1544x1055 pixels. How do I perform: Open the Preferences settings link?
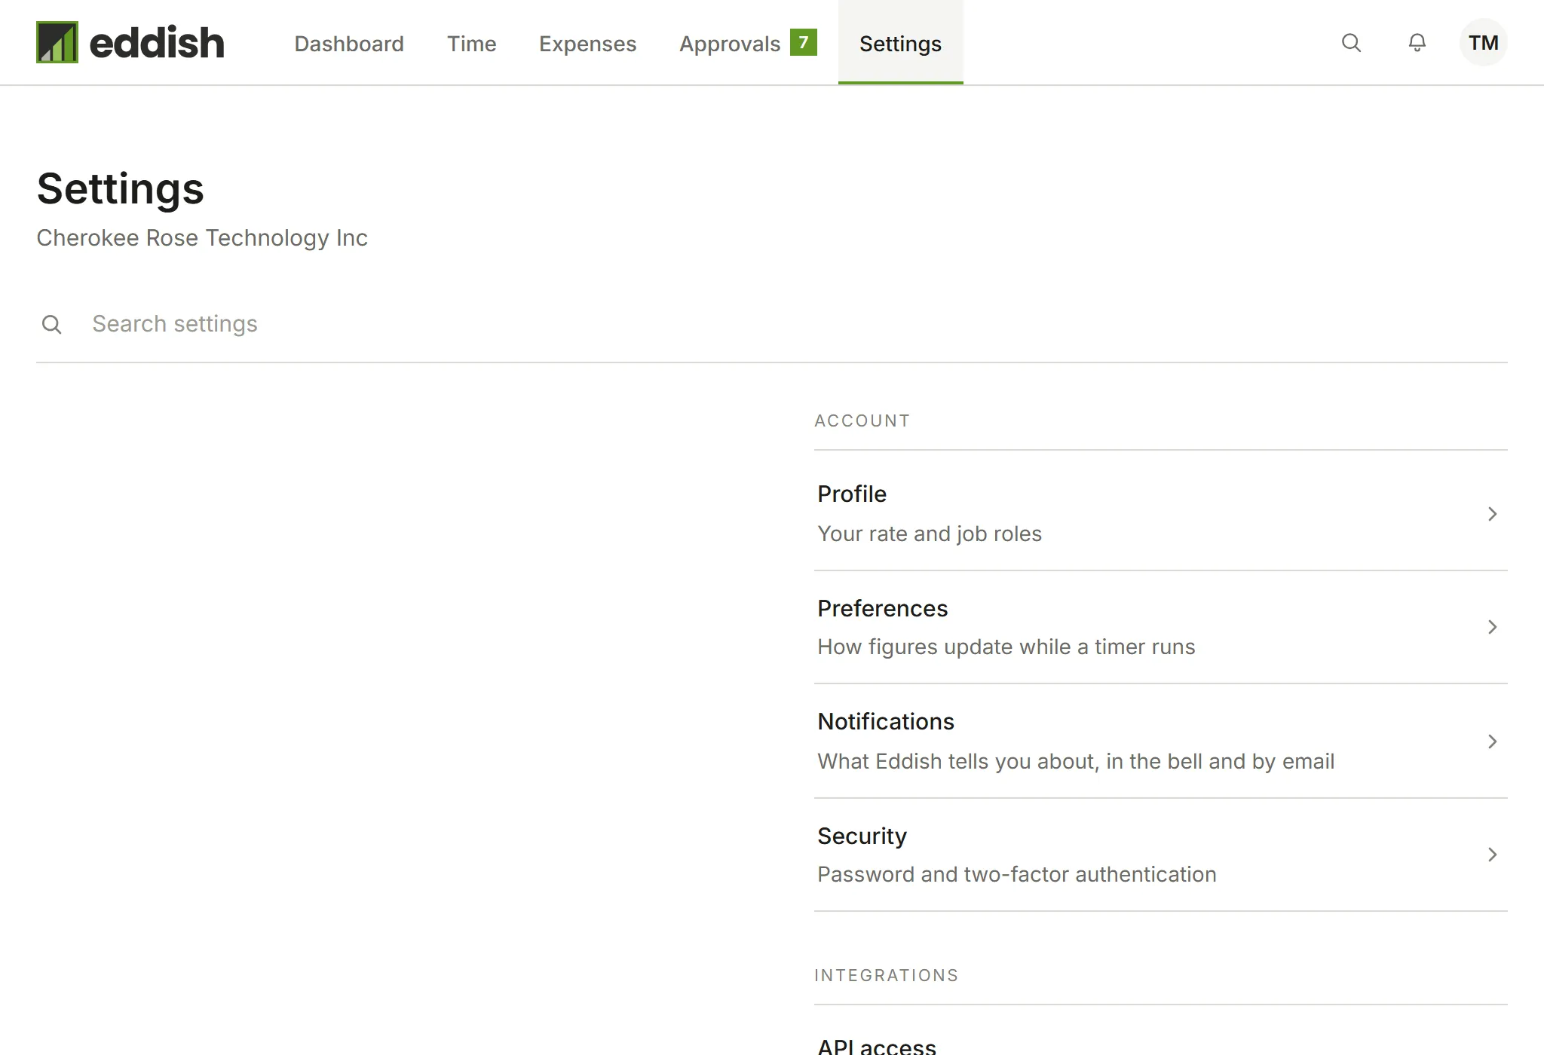(x=1161, y=627)
